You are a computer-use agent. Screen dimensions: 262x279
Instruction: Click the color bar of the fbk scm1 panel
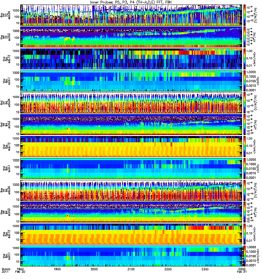click(245, 256)
